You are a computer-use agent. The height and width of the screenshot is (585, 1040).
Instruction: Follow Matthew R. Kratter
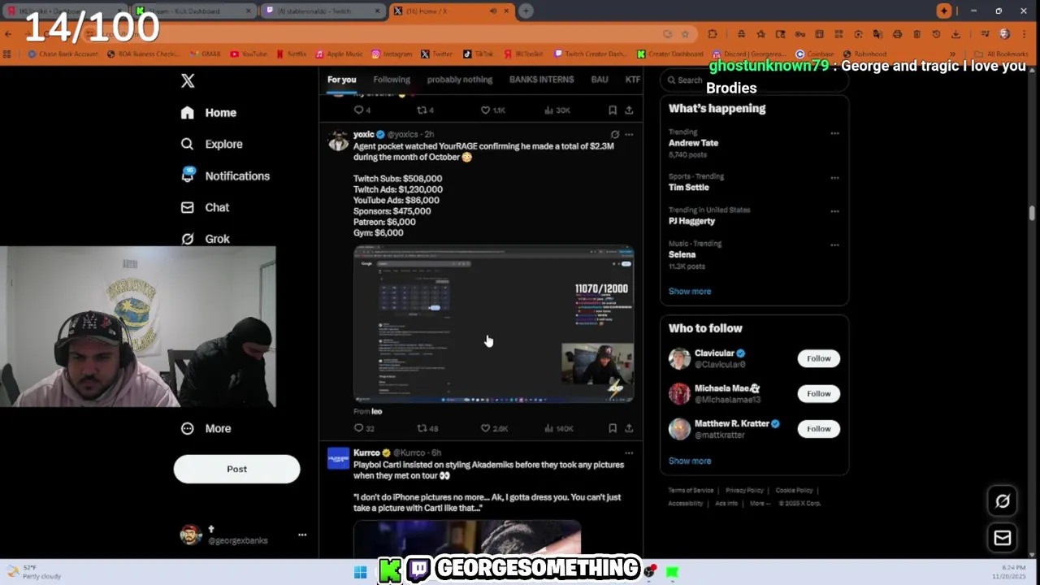coord(818,428)
